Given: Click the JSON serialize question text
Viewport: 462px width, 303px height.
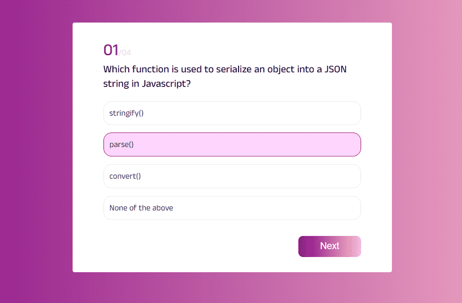Looking at the screenshot, I should 225,76.
